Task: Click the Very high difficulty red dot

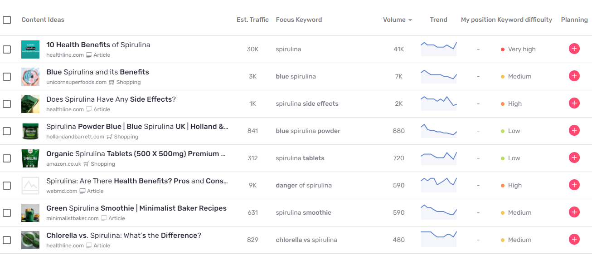Action: coord(503,49)
